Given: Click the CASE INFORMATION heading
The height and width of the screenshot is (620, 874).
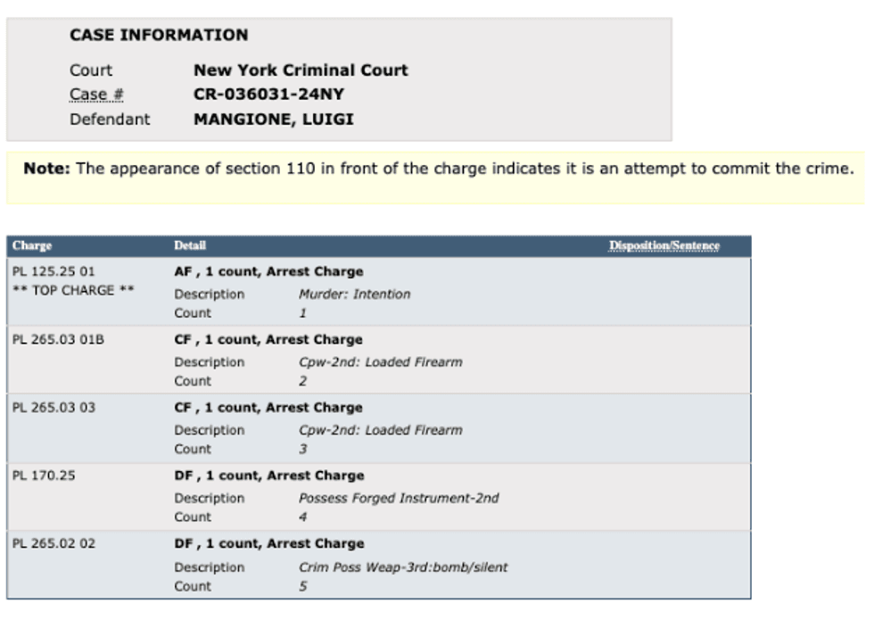Looking at the screenshot, I should pos(159,35).
